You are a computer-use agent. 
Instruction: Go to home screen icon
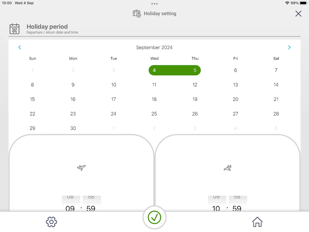257,222
